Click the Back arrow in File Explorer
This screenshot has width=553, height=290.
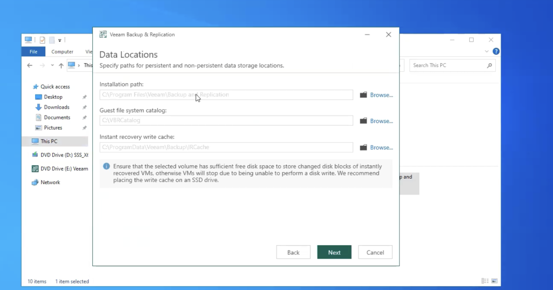coord(30,65)
